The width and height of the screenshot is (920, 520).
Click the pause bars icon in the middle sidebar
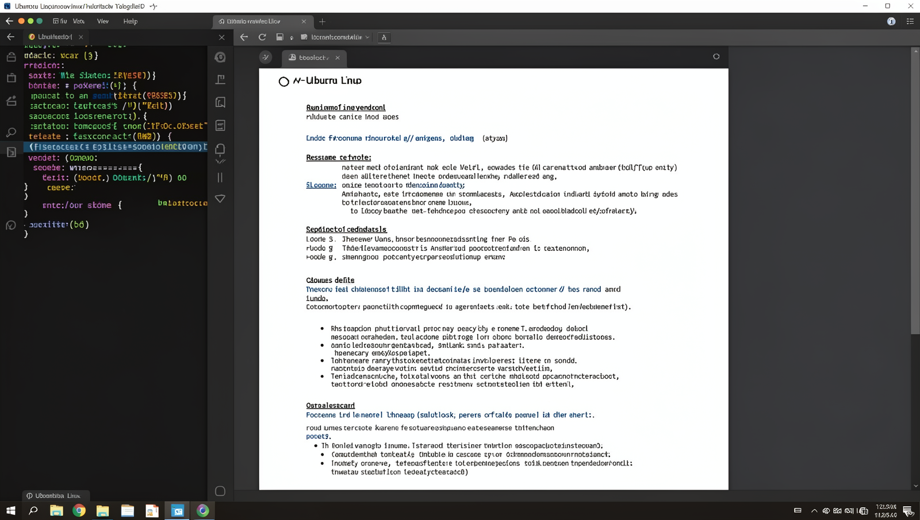coord(220,177)
